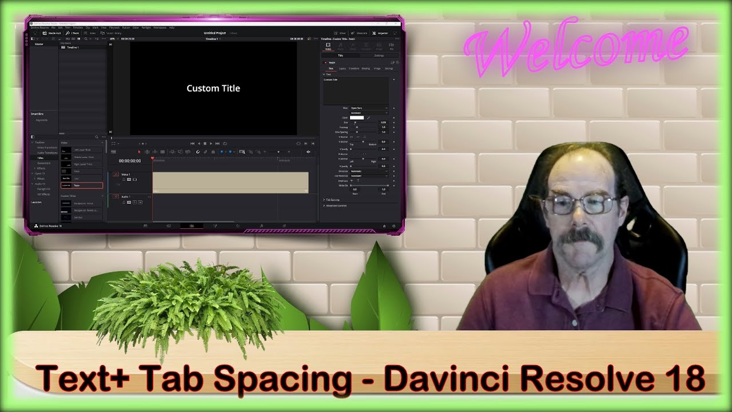Toggle auto select on Video 1
This screenshot has width=732, height=412.
129,179
